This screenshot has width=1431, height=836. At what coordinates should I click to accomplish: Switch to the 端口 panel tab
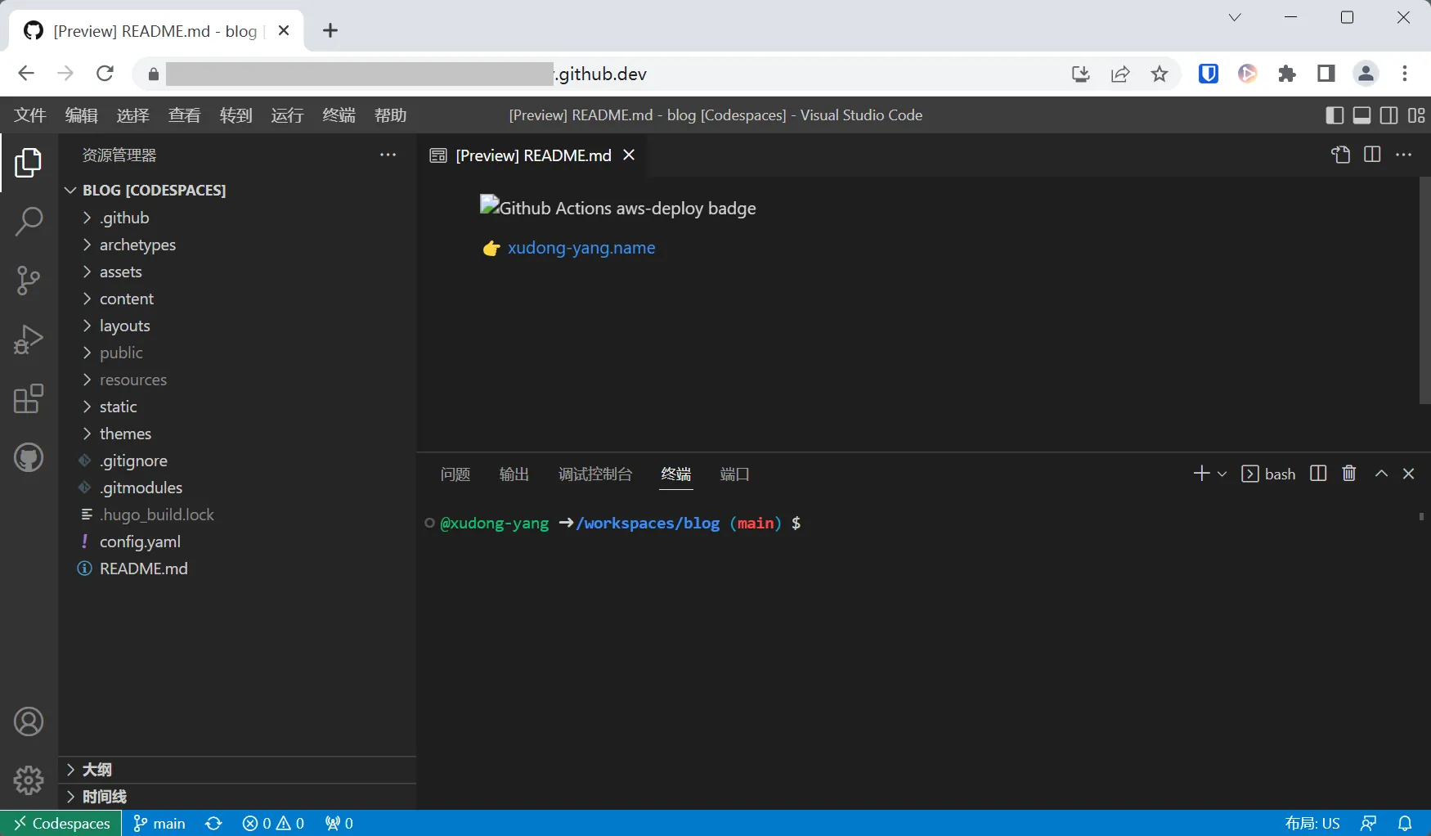pos(733,474)
